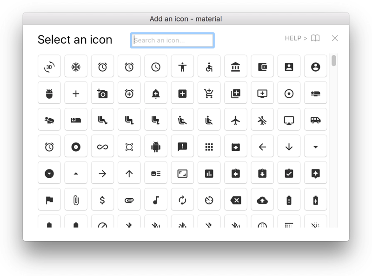Select the standing accessibility person icon
Screen dimensions: 372x276
click(182, 66)
